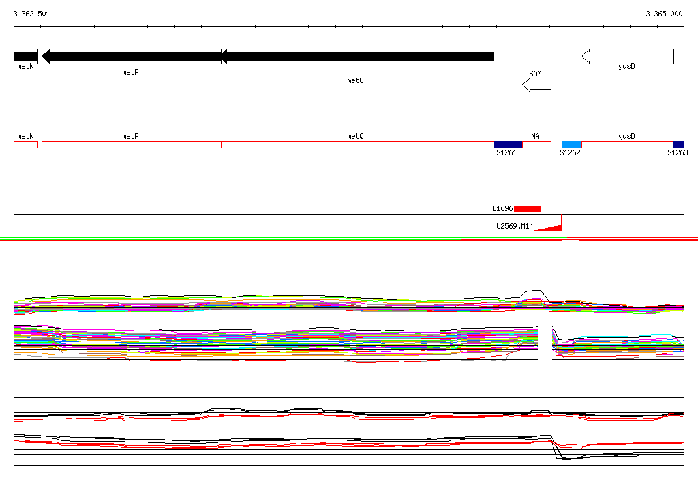Select the metQ black gene arrow
This screenshot has height=486, width=698.
click(x=357, y=56)
